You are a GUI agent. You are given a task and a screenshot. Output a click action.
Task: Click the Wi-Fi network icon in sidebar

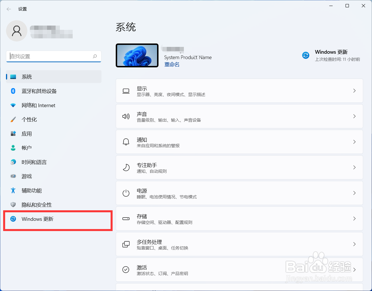click(x=13, y=105)
